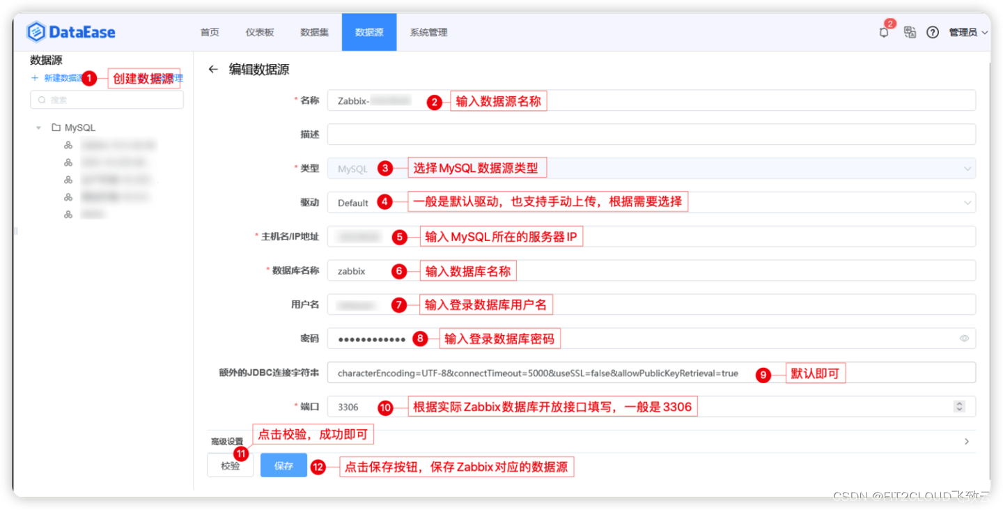
Task: Select the MySQL tree item label
Action: point(80,128)
